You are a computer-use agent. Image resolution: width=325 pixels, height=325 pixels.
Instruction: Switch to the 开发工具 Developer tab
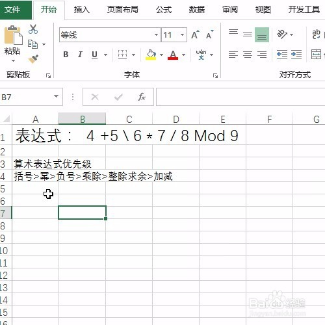tap(304, 10)
